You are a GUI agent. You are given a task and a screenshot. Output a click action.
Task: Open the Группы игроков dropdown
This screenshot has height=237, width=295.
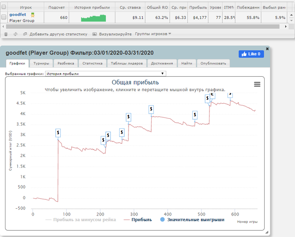click(153, 34)
